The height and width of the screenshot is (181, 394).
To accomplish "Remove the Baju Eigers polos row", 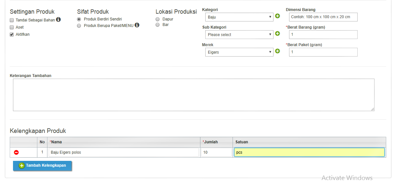I will point(16,152).
